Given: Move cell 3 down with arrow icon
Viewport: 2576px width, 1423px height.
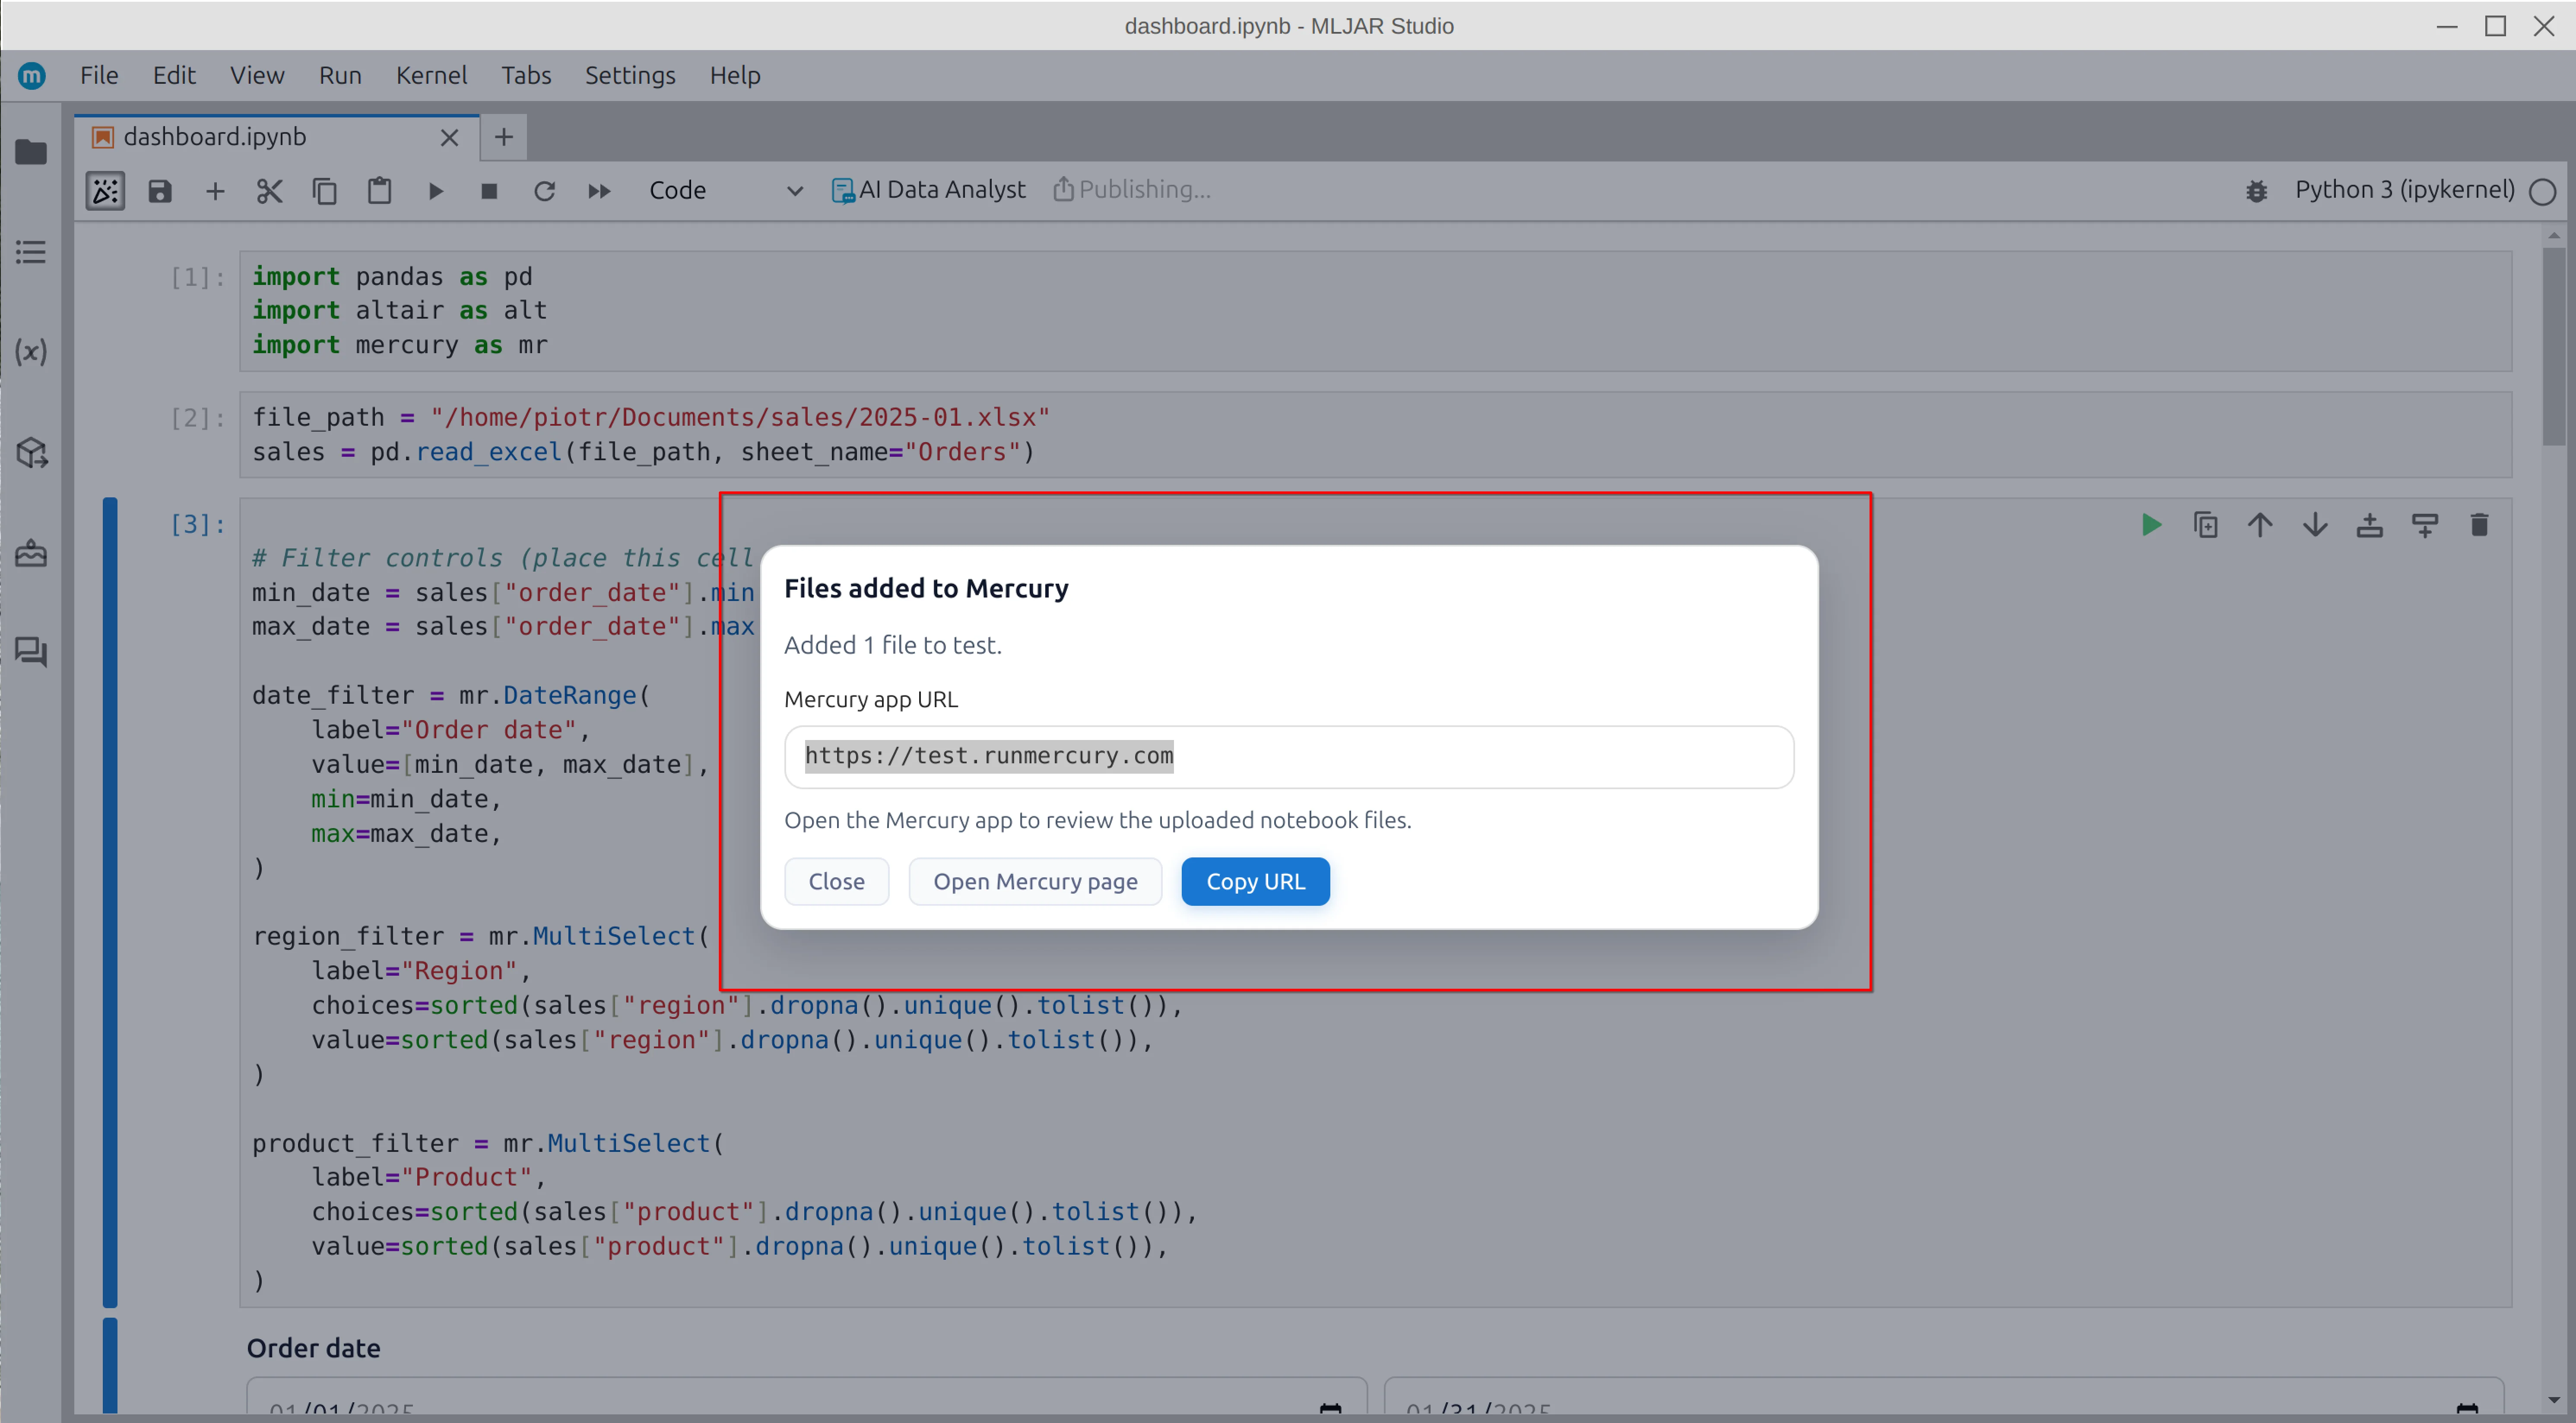Looking at the screenshot, I should click(x=2315, y=525).
